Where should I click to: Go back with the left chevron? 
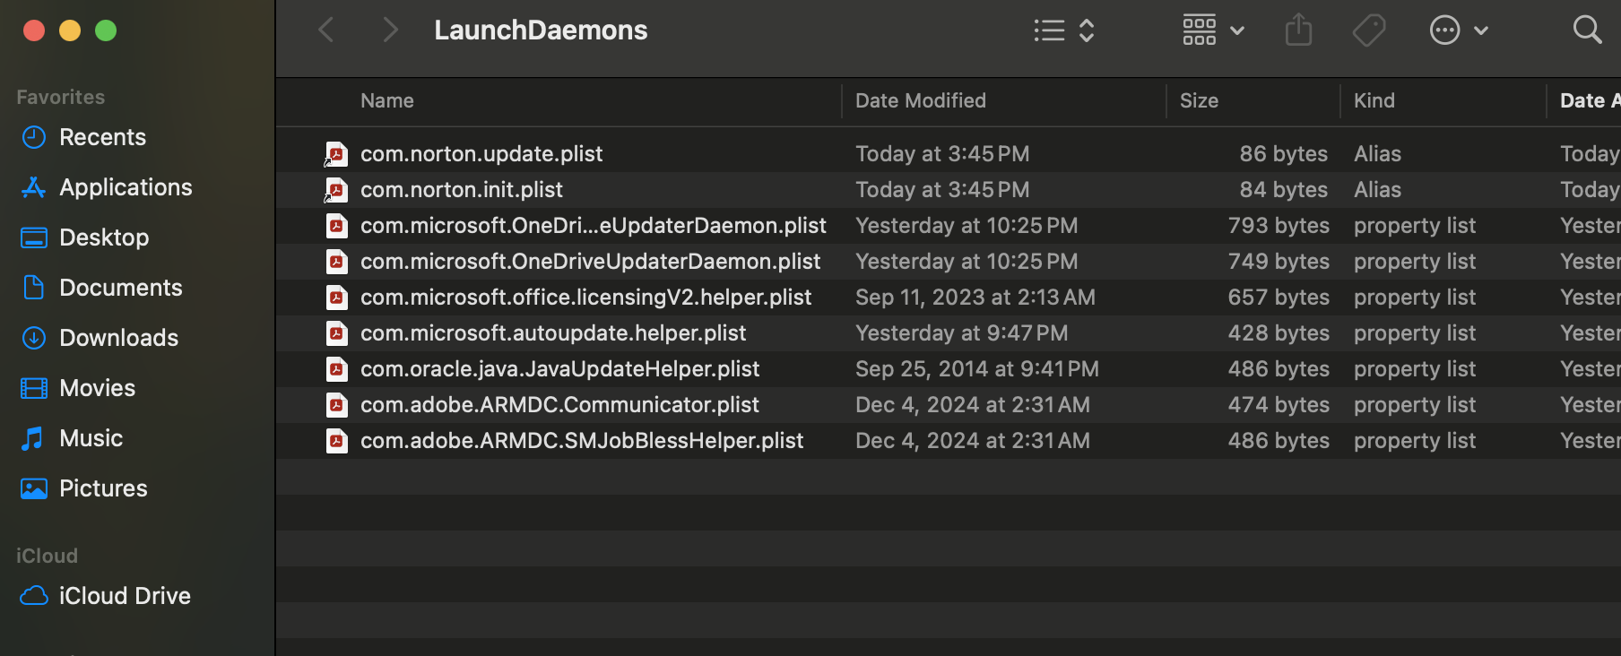tap(327, 30)
